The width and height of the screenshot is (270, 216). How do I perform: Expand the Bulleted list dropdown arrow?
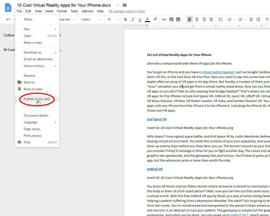click(x=245, y=19)
